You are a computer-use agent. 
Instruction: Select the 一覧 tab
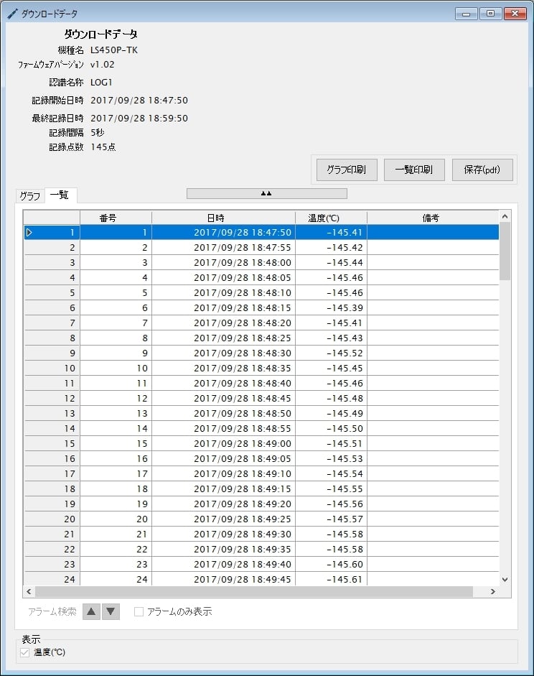60,195
